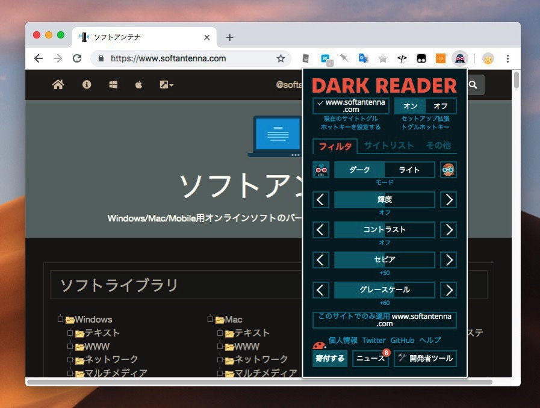This screenshot has width=540, height=408.
Task: Toggle the www.softantenna.com site checkbox
Action: click(x=351, y=106)
